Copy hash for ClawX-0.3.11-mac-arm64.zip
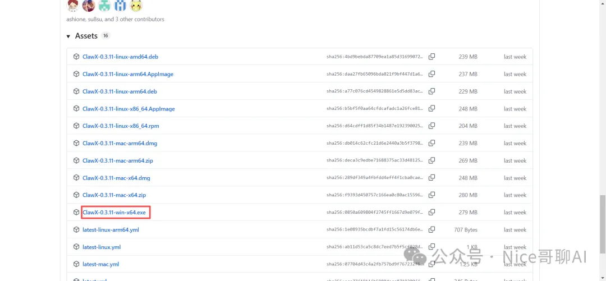 pos(431,160)
